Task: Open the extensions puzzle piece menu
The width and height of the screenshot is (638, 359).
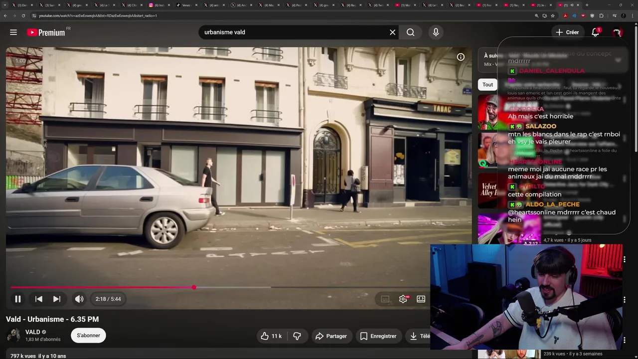Action: click(601, 15)
